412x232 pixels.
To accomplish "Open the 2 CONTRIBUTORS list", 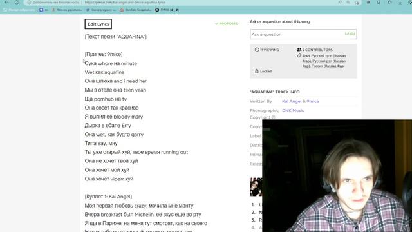I will pos(317,50).
